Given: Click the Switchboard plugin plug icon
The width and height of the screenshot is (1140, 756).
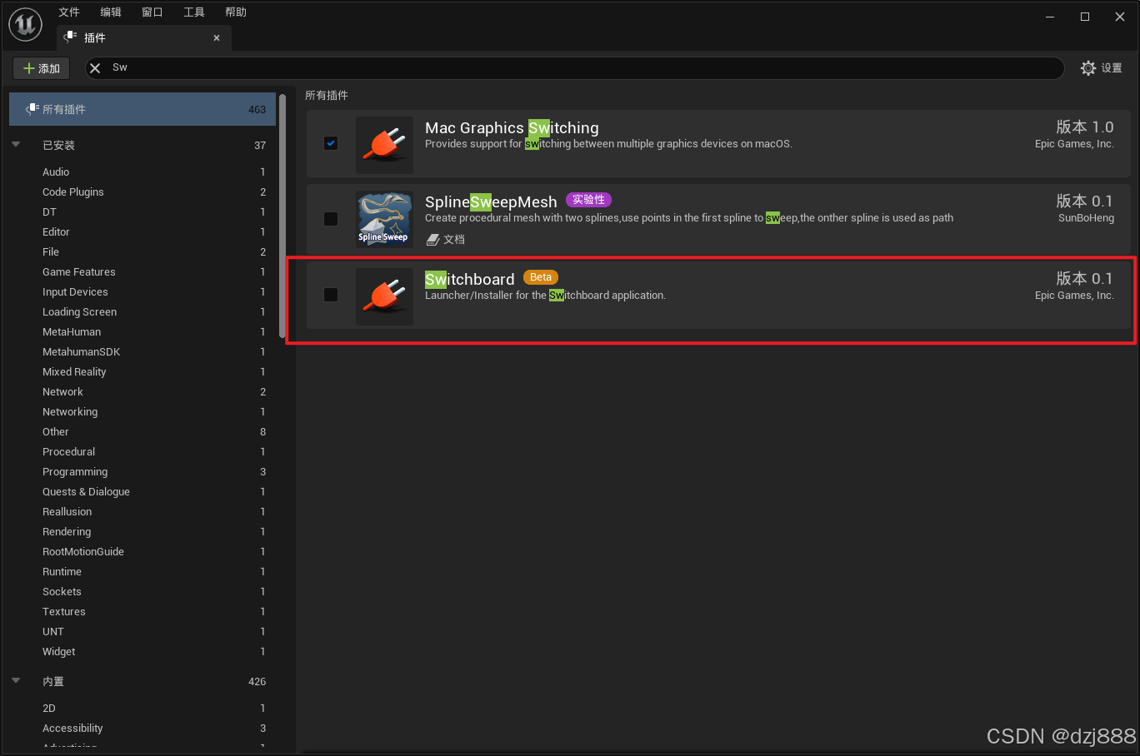Looking at the screenshot, I should [x=384, y=296].
